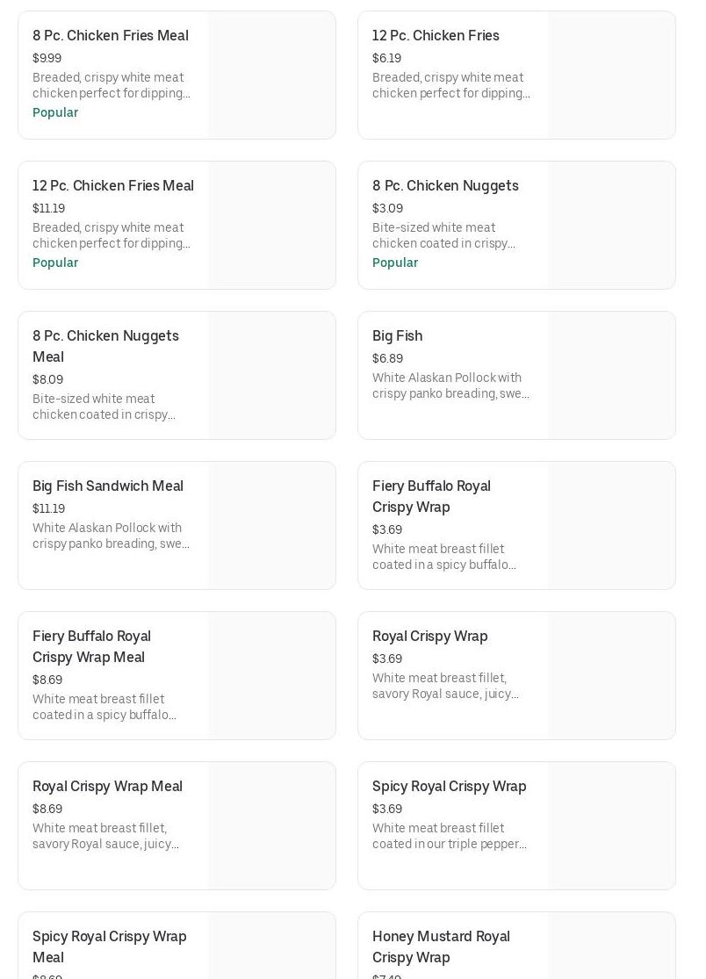The width and height of the screenshot is (706, 979).
Task: Select the Royal Crispy Wrap title
Action: coord(429,637)
